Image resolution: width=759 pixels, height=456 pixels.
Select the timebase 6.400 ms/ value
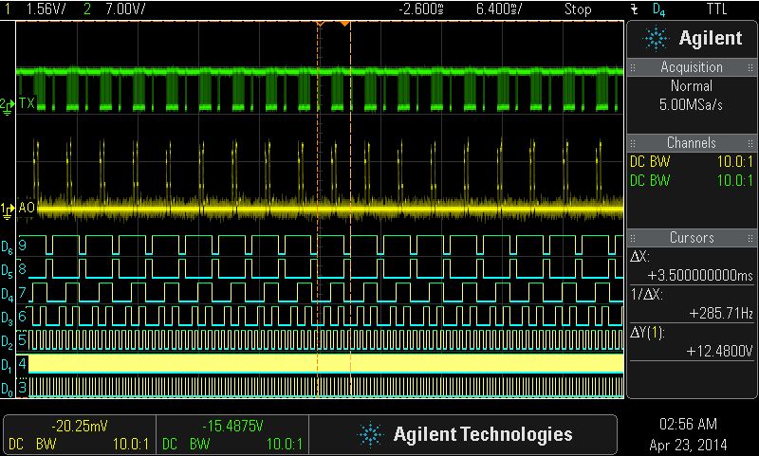click(499, 9)
